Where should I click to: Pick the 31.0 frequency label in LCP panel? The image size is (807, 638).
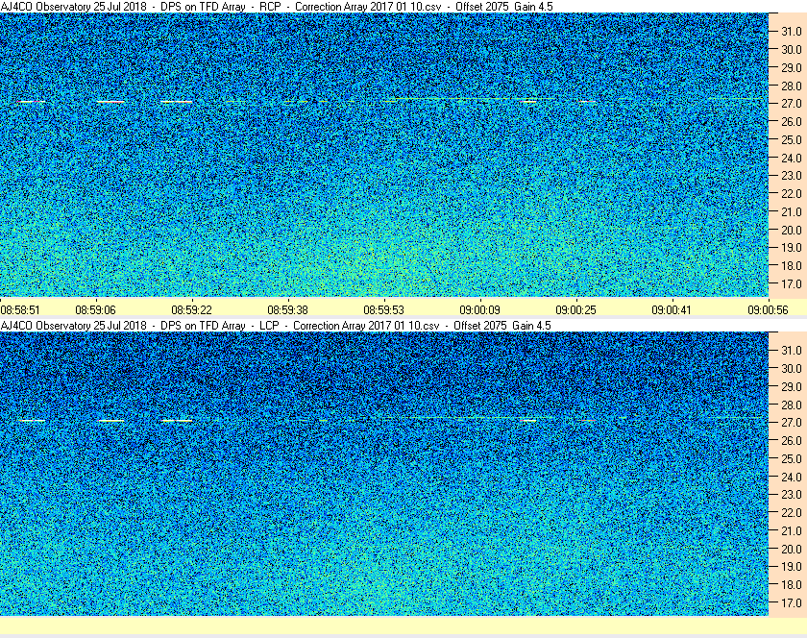coord(791,350)
